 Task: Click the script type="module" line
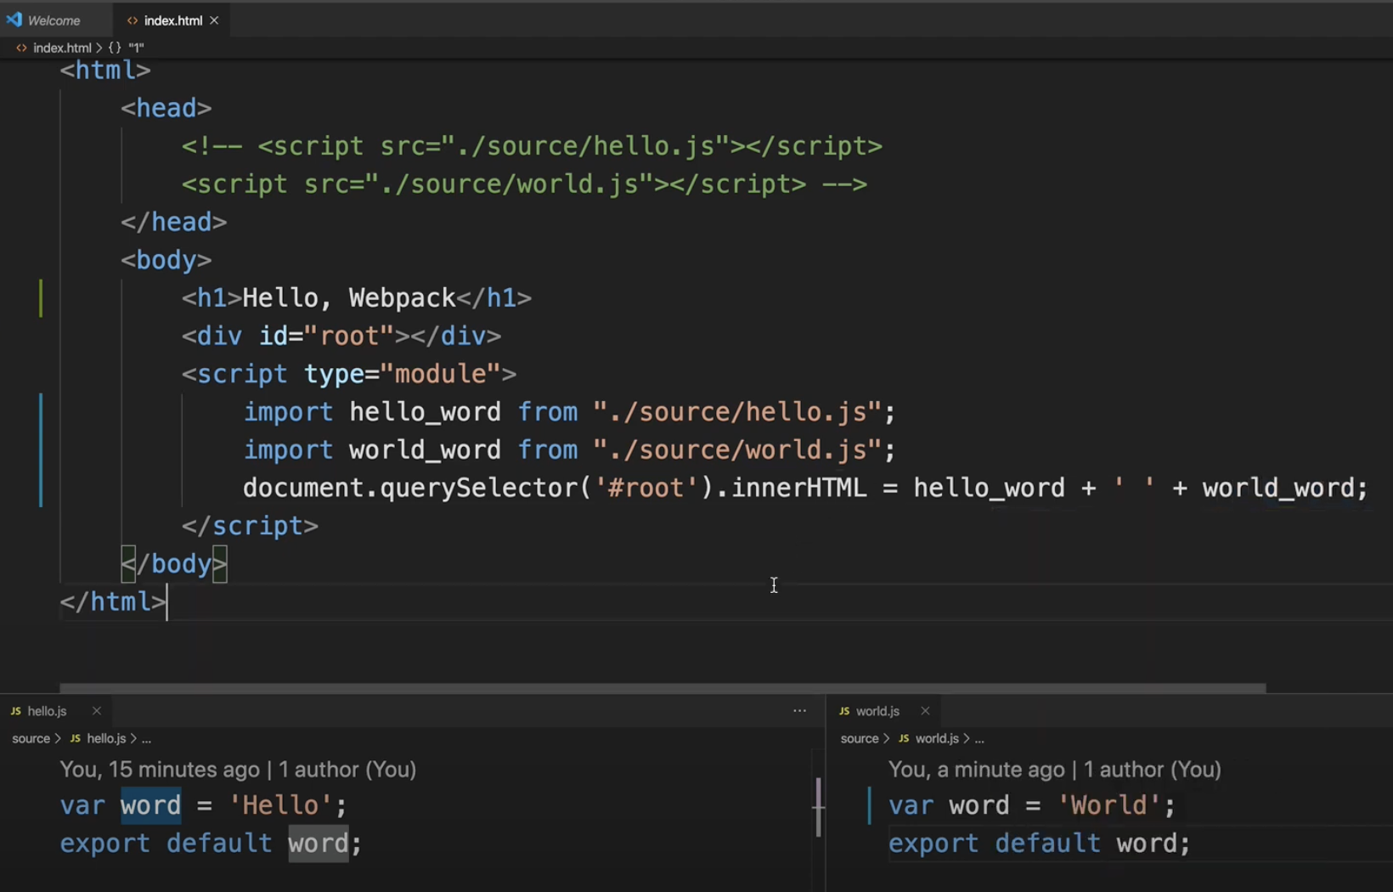tap(349, 375)
